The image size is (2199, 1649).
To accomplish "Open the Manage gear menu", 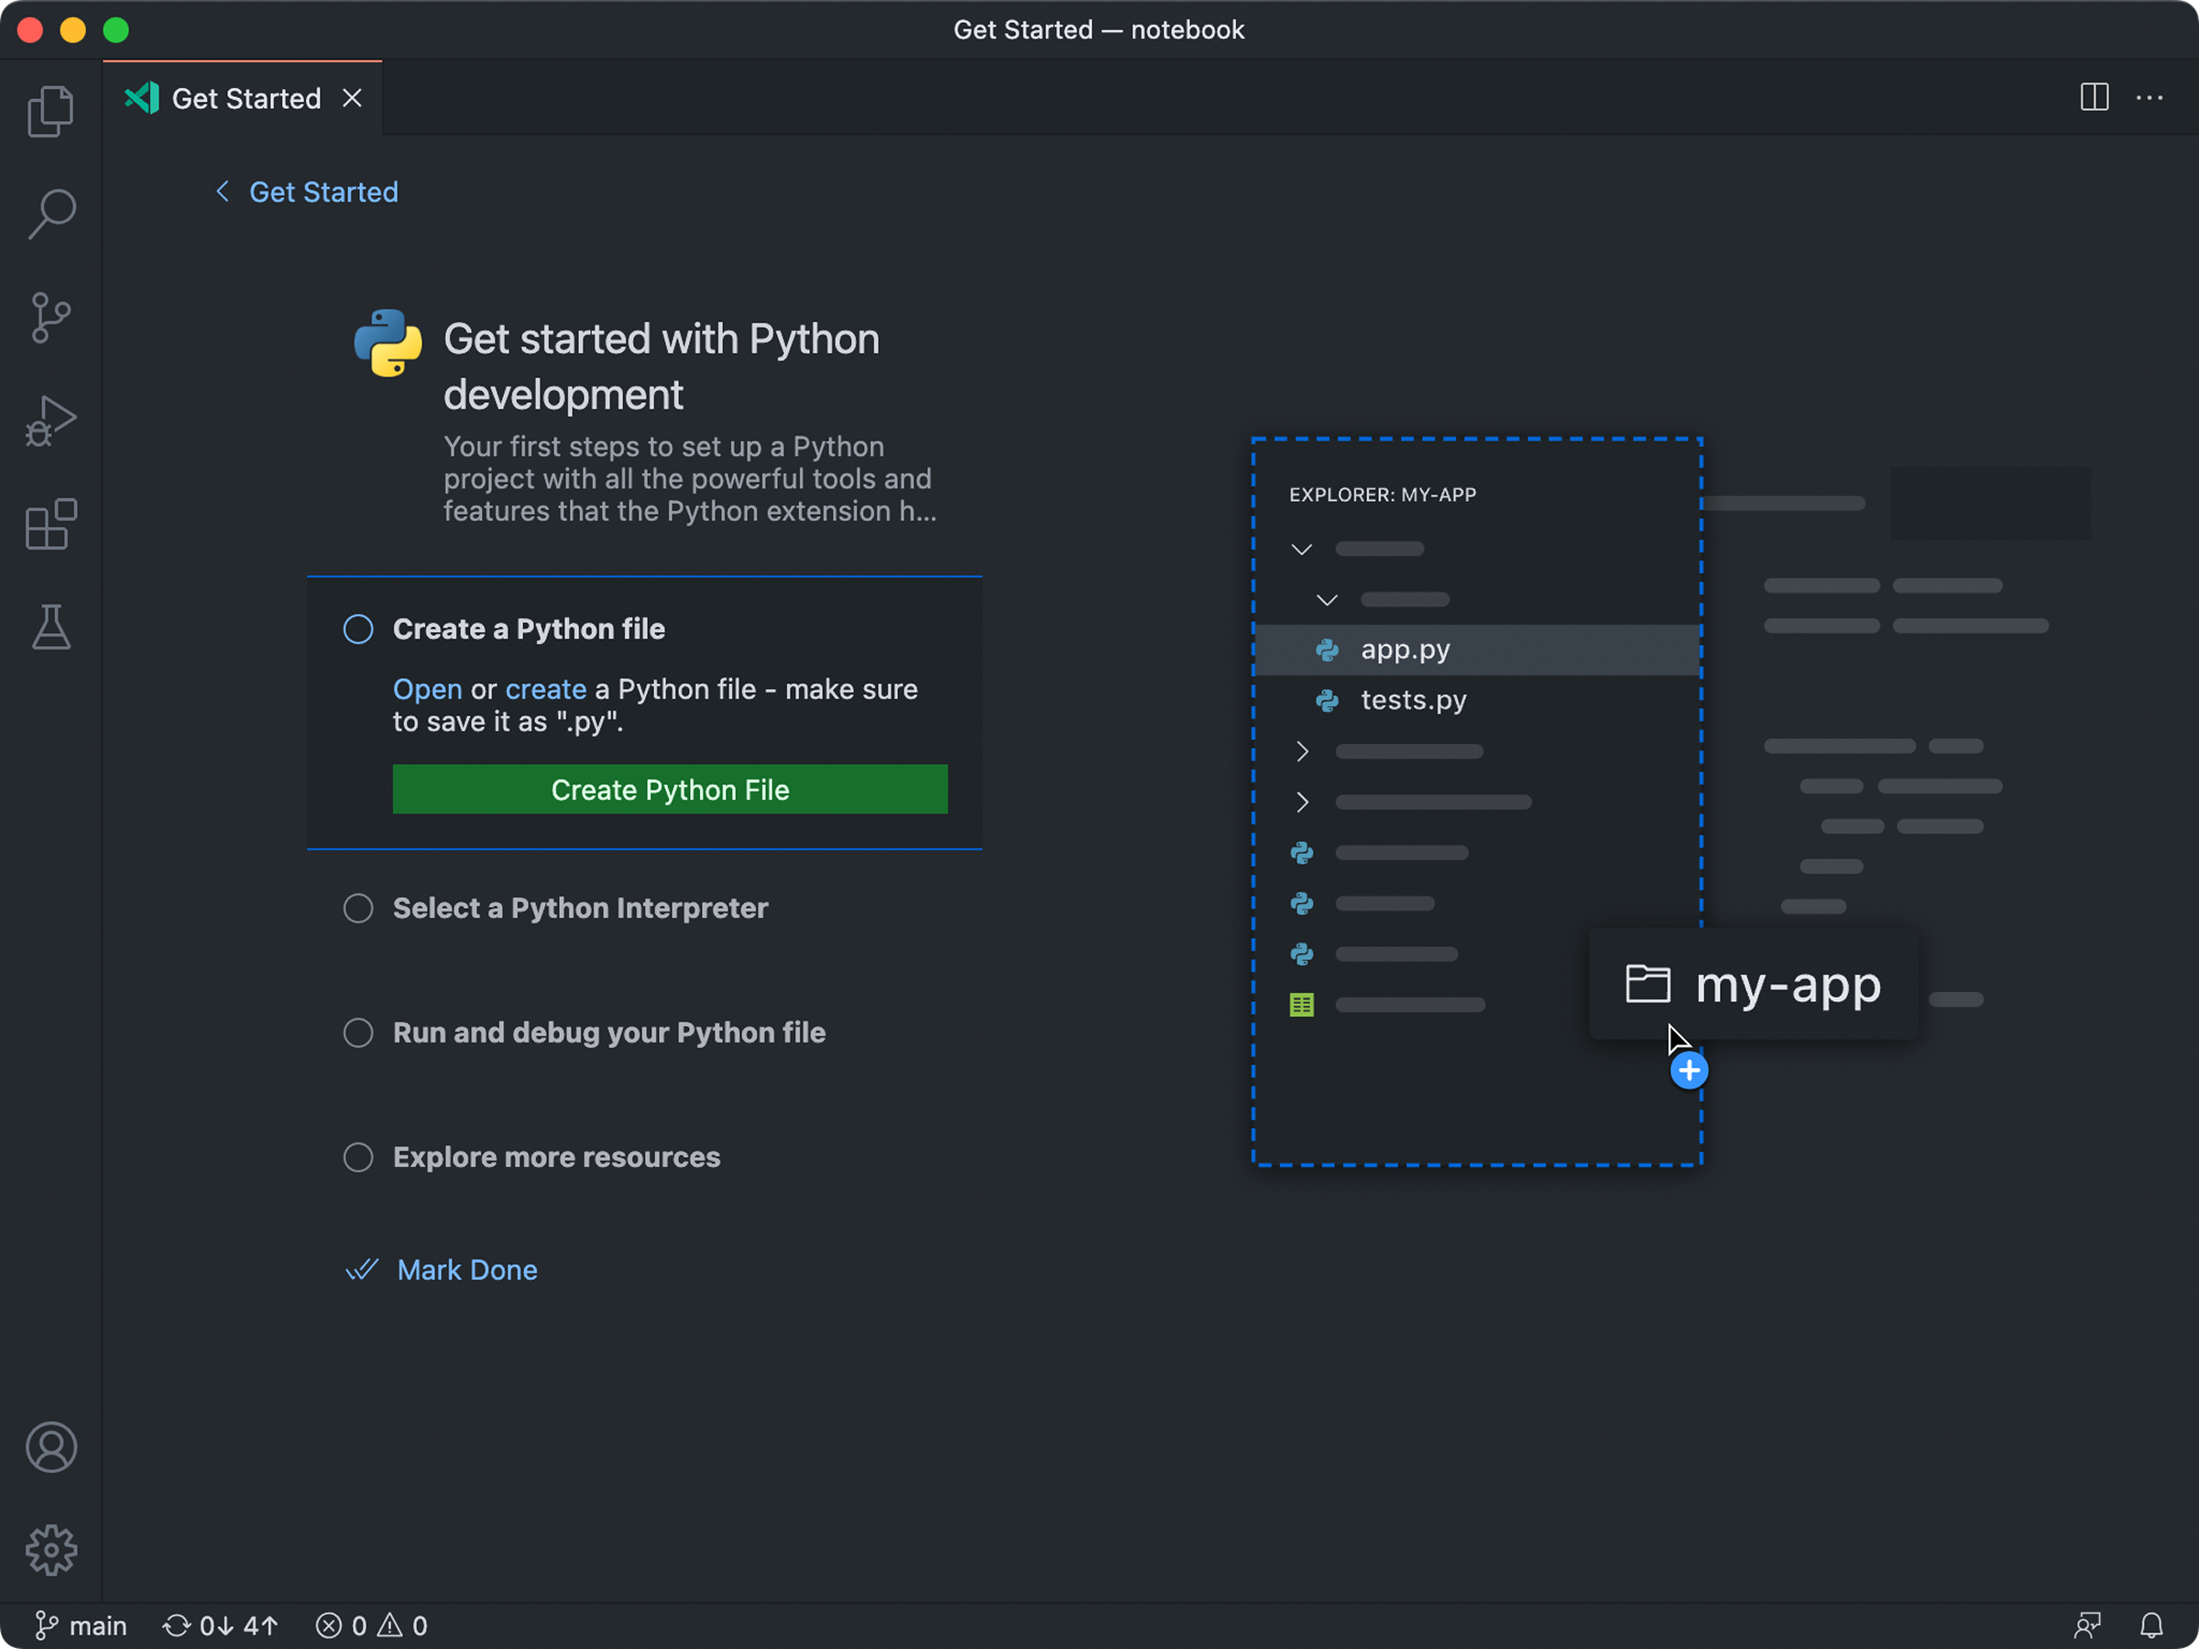I will [50, 1551].
